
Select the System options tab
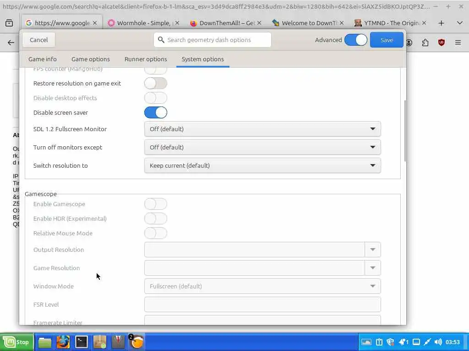pos(203,59)
